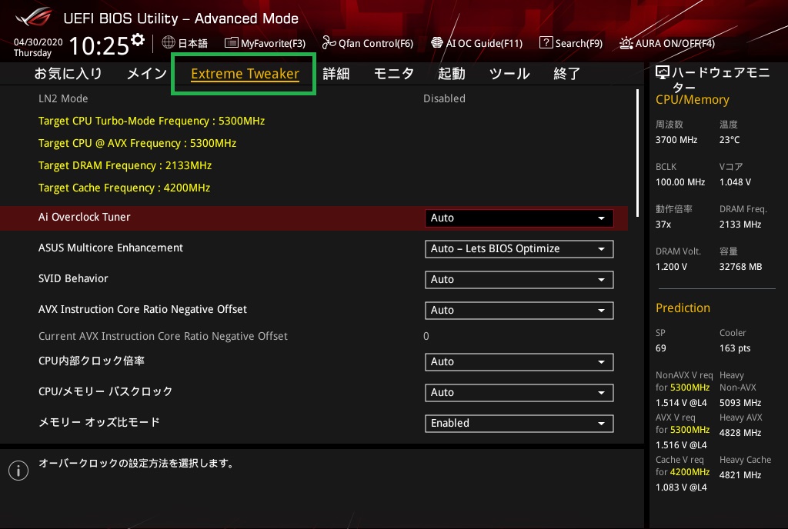Open the お気に入り tab
Screen dimensions: 788x529
coord(68,74)
